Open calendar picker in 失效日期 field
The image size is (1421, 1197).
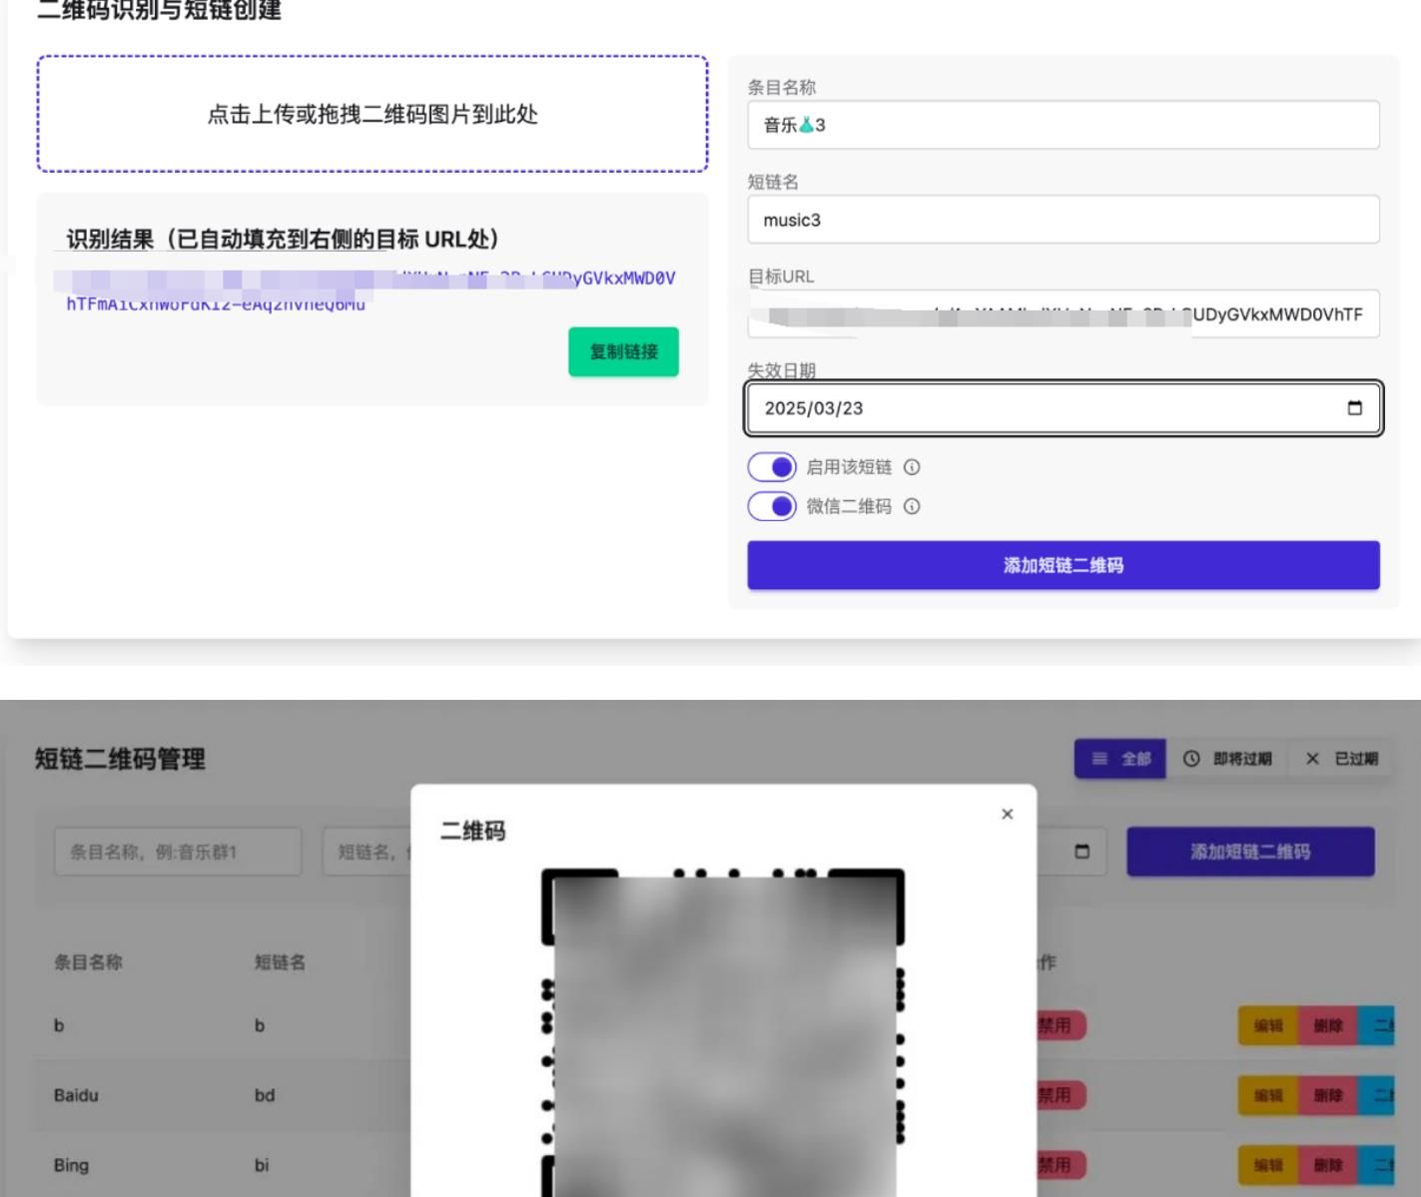(x=1355, y=407)
